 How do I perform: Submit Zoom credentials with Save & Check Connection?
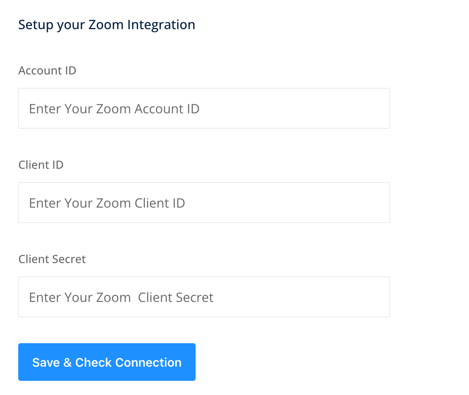[x=107, y=362]
